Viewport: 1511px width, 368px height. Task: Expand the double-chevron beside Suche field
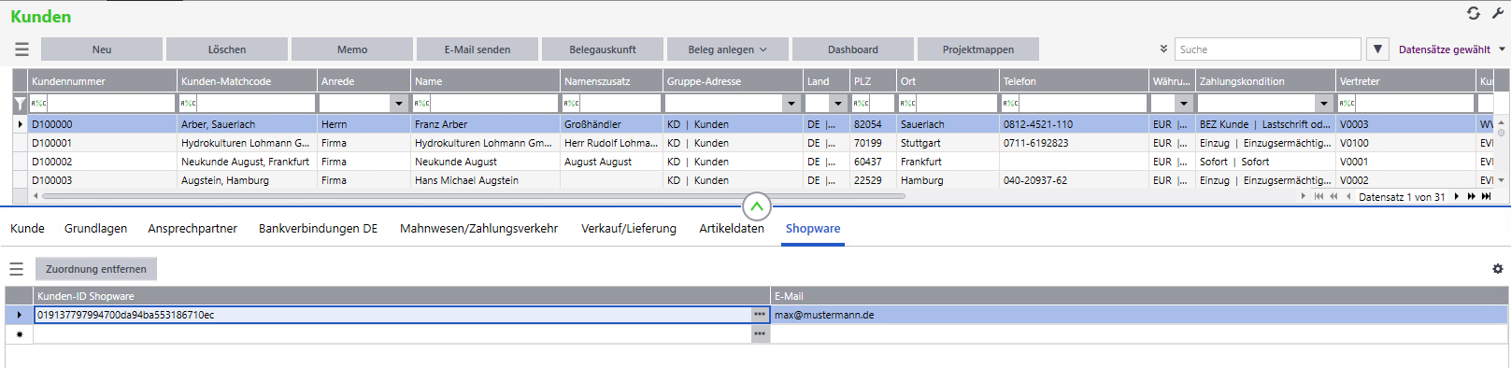[1163, 50]
